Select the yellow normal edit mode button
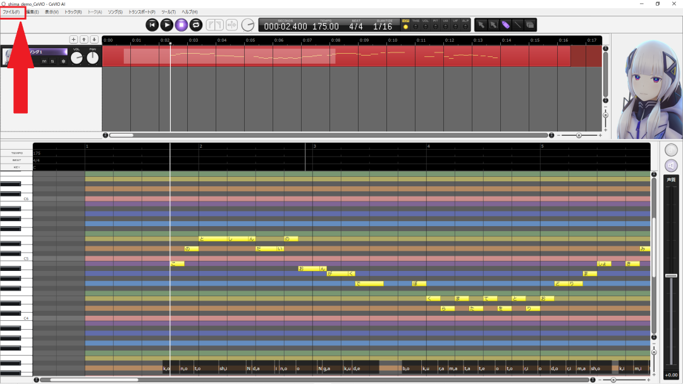The image size is (683, 384). tap(405, 27)
